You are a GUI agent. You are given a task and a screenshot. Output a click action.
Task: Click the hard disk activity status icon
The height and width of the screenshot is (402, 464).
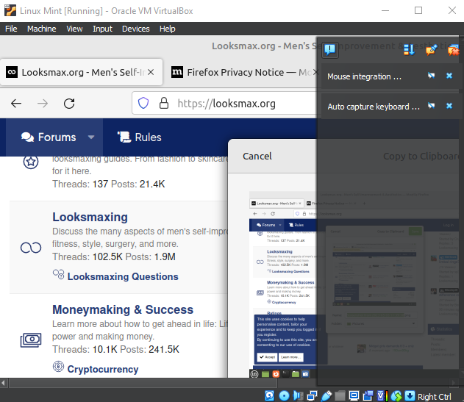[x=270, y=396]
